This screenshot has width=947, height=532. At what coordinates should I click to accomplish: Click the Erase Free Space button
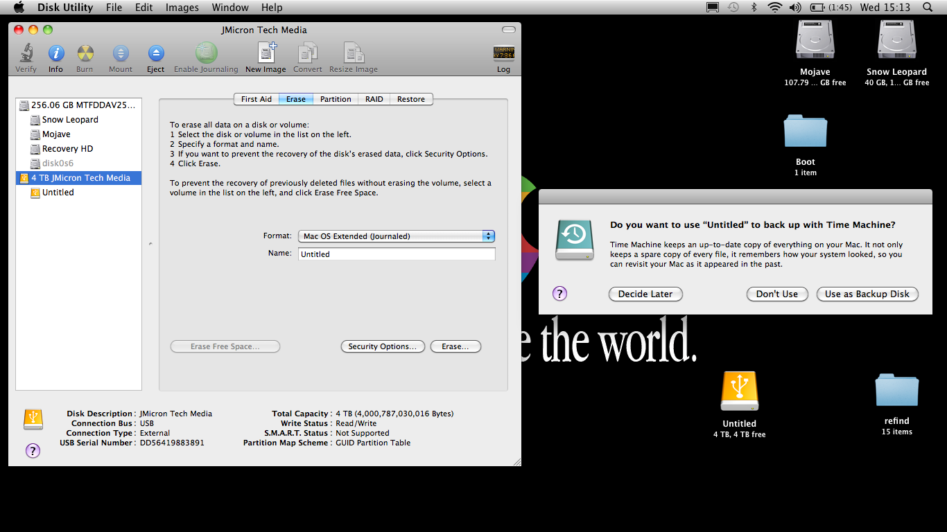pos(225,346)
